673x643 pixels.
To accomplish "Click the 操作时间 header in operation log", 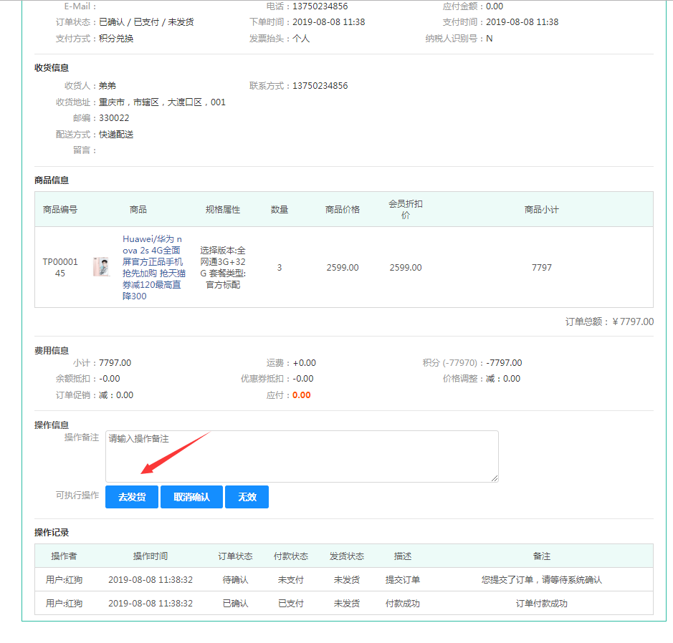I will pos(151,556).
